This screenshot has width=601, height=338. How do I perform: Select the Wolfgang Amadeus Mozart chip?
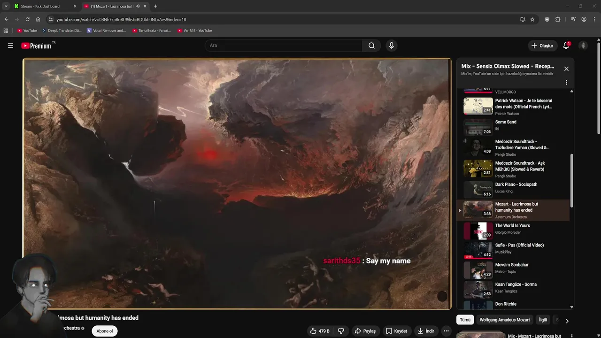pos(505,320)
